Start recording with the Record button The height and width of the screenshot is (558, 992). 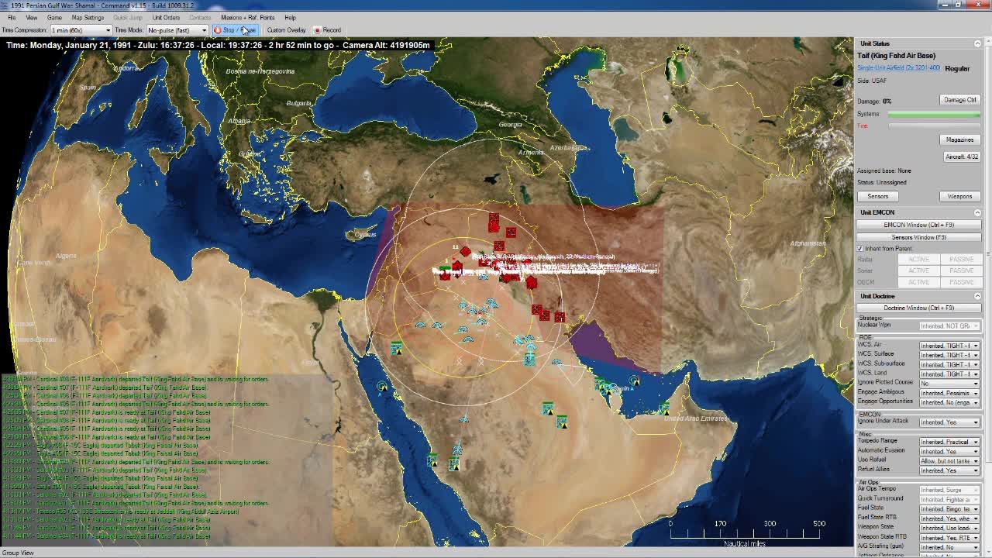tap(327, 30)
